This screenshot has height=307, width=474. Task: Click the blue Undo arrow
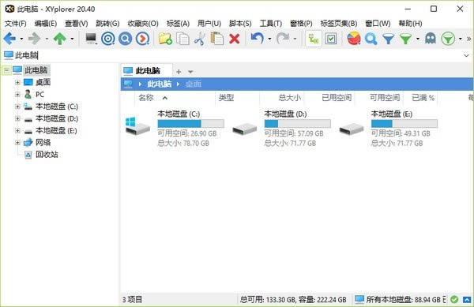[257, 39]
